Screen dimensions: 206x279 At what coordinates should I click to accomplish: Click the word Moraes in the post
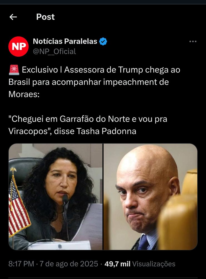(24, 94)
